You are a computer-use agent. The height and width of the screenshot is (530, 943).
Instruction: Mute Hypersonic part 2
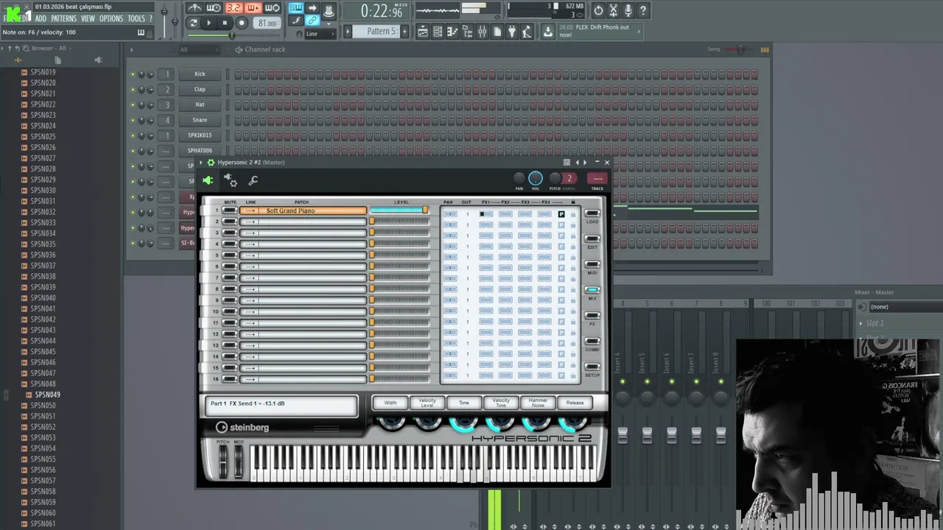(230, 222)
